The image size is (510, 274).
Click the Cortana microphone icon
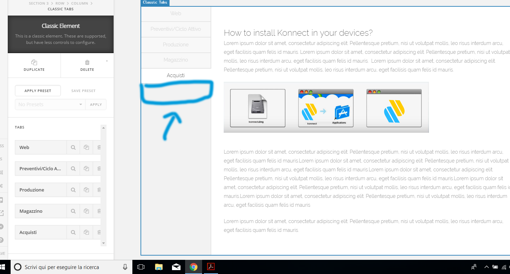[x=125, y=267]
